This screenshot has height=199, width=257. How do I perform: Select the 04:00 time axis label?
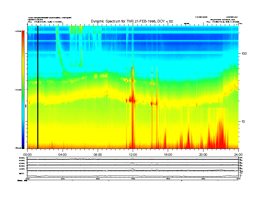pos(63,155)
